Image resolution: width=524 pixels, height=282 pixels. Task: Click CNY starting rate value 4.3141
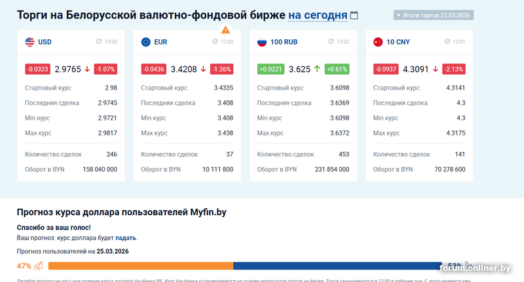tap(455, 88)
